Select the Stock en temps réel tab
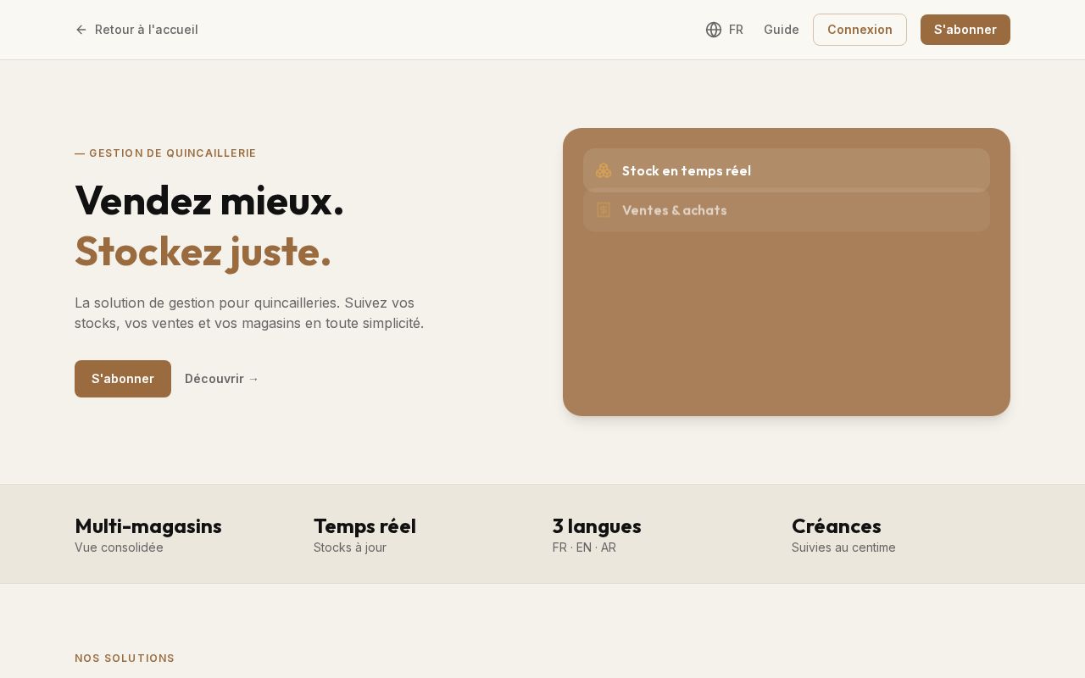This screenshot has height=678, width=1085. point(787,170)
